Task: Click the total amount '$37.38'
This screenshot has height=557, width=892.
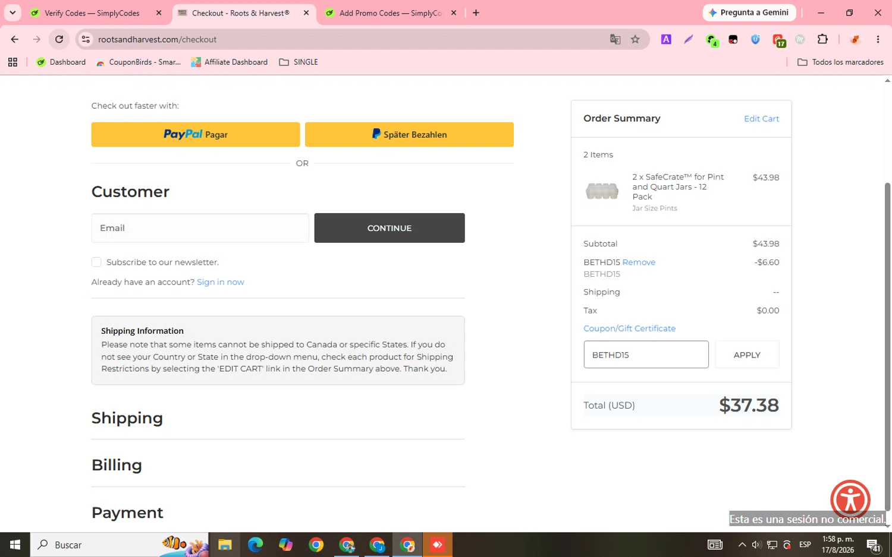Action: pyautogui.click(x=749, y=405)
